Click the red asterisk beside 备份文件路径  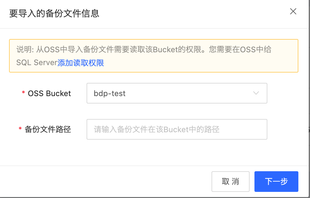coord(20,129)
